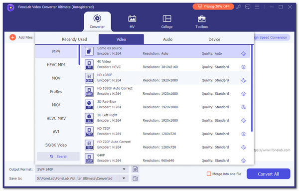Click the Convert All button
The height and width of the screenshot is (191, 299).
(x=268, y=174)
